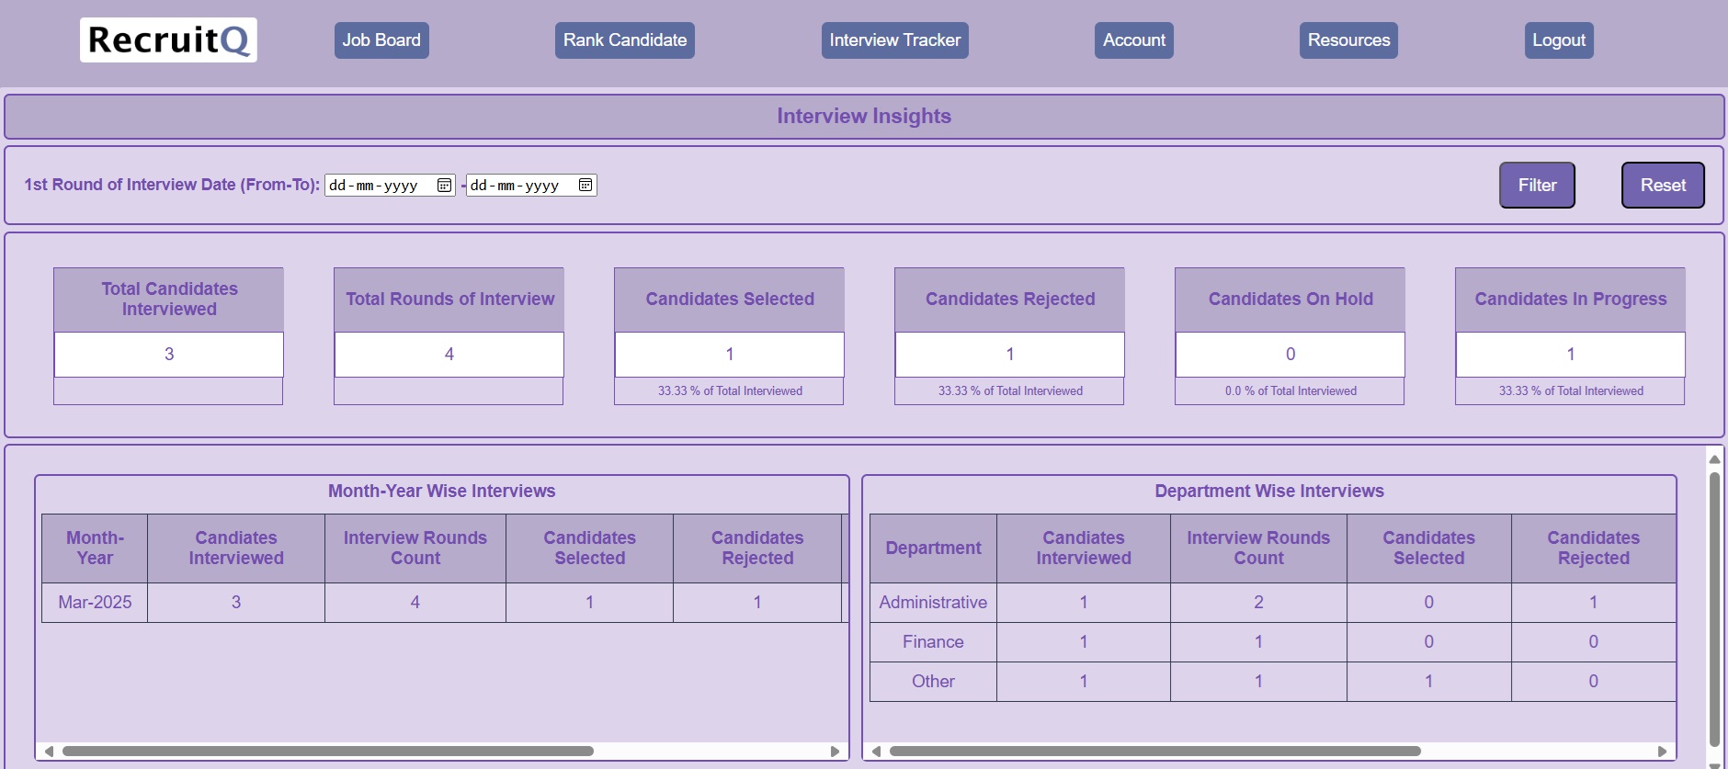Click horizontal scrollbar thumb of Department table
The image size is (1728, 769).
point(1155,752)
